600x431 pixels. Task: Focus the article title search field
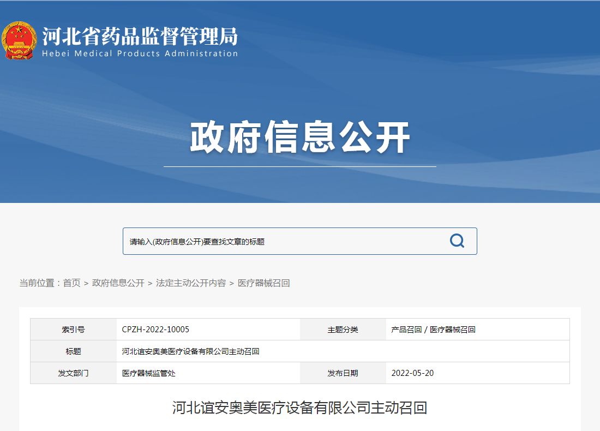pos(299,241)
